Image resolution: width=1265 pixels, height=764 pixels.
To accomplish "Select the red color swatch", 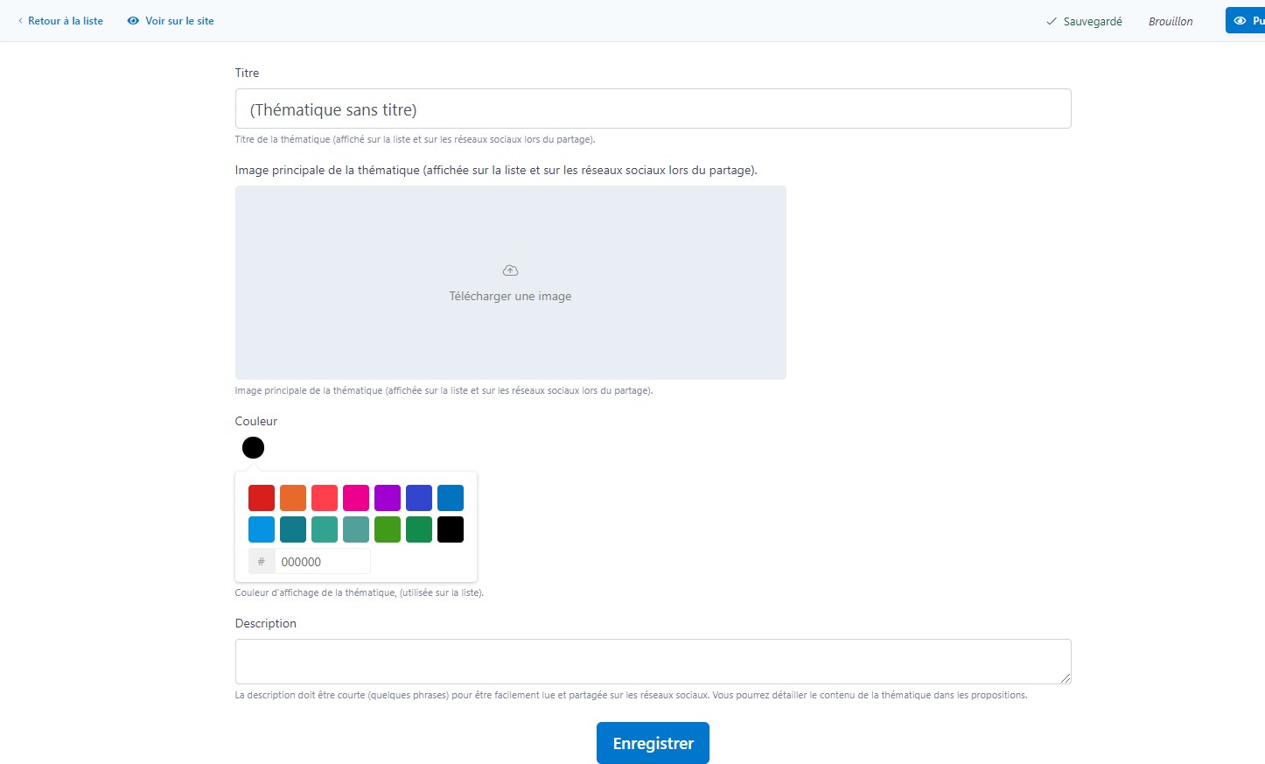I will click(262, 498).
